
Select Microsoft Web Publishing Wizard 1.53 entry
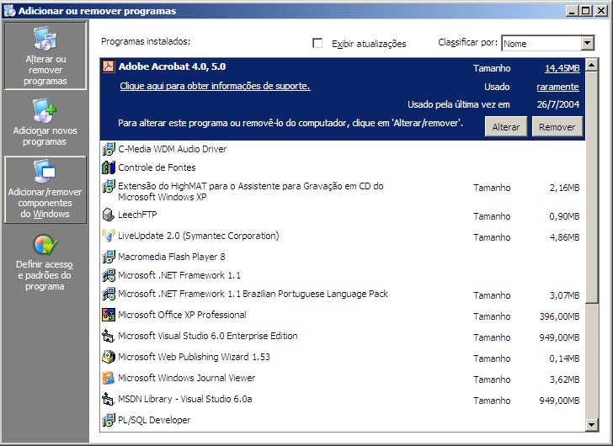343,358
